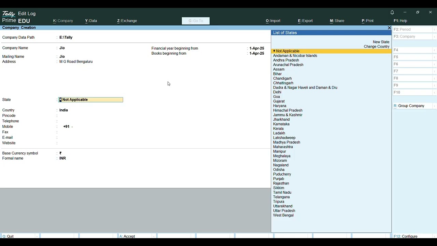The image size is (437, 246).
Task: Select Madhya Pradesh from state list
Action: click(x=286, y=142)
